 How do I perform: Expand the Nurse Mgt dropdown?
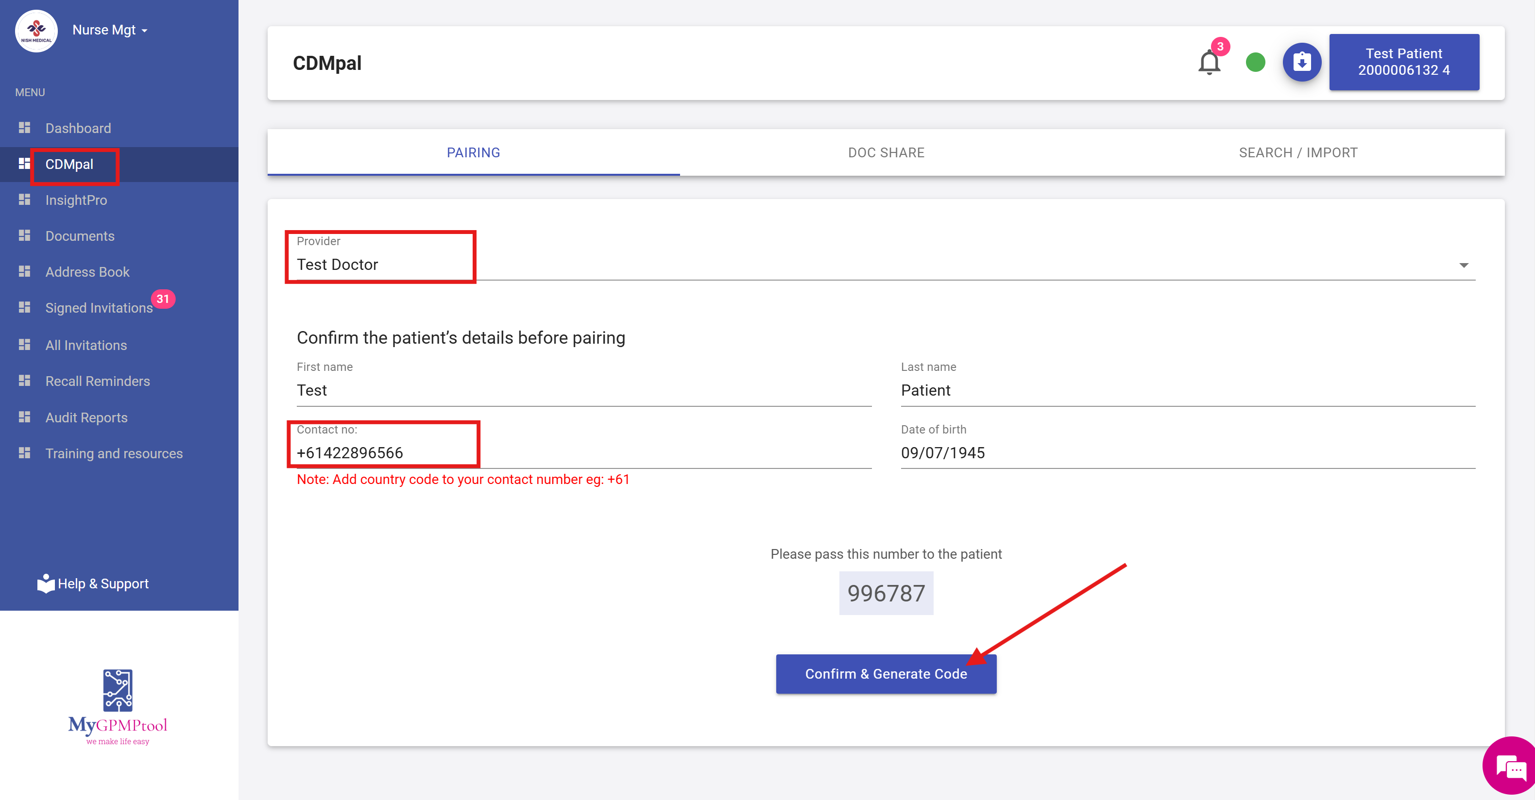tap(110, 30)
